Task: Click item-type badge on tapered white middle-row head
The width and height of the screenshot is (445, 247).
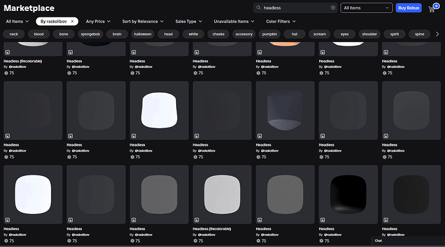Action: (133, 136)
